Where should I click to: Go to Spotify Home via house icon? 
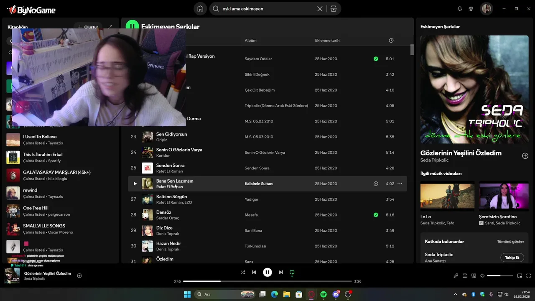coord(200,9)
